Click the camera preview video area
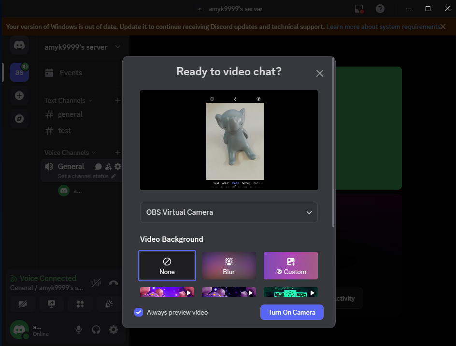The image size is (456, 346). pyautogui.click(x=228, y=140)
